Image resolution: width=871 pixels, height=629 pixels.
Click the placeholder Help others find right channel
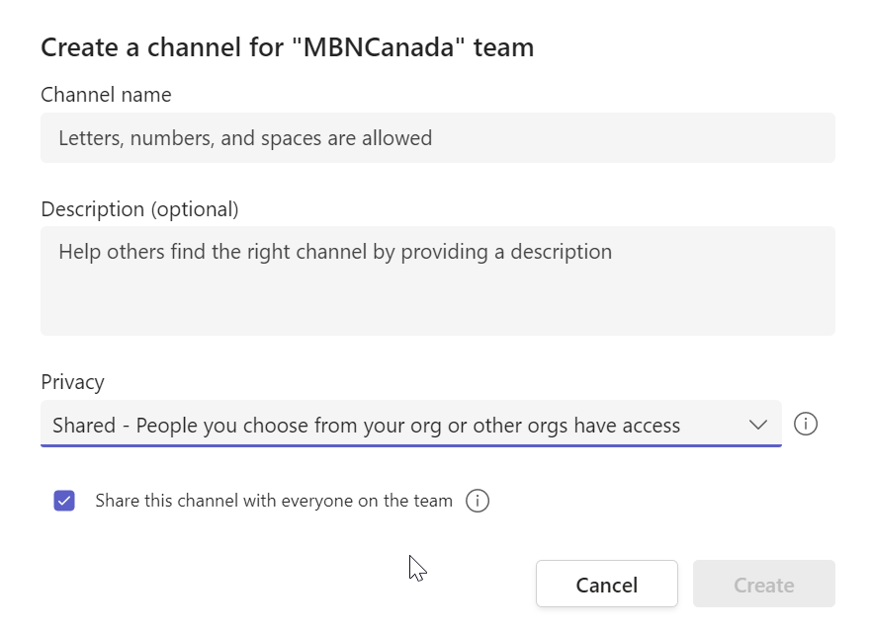click(x=335, y=252)
